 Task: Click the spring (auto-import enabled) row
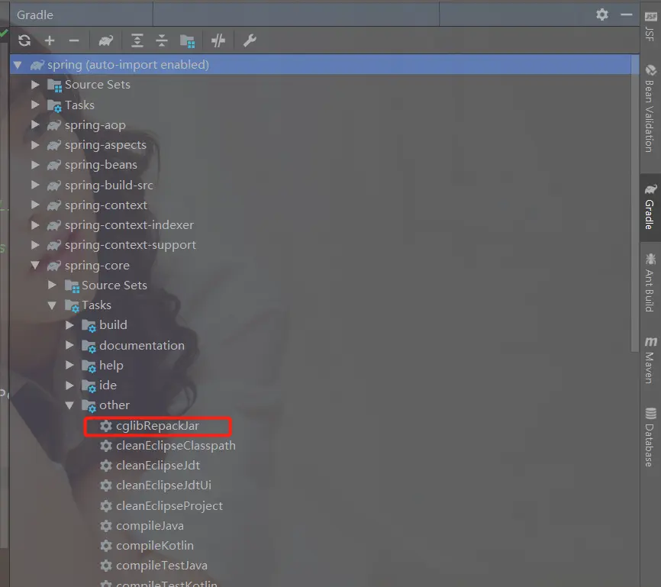tap(324, 65)
